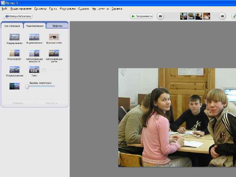This screenshot has width=236, height=177.
Task: Start slideshow with Воспроизвести button
Action: coord(142,16)
